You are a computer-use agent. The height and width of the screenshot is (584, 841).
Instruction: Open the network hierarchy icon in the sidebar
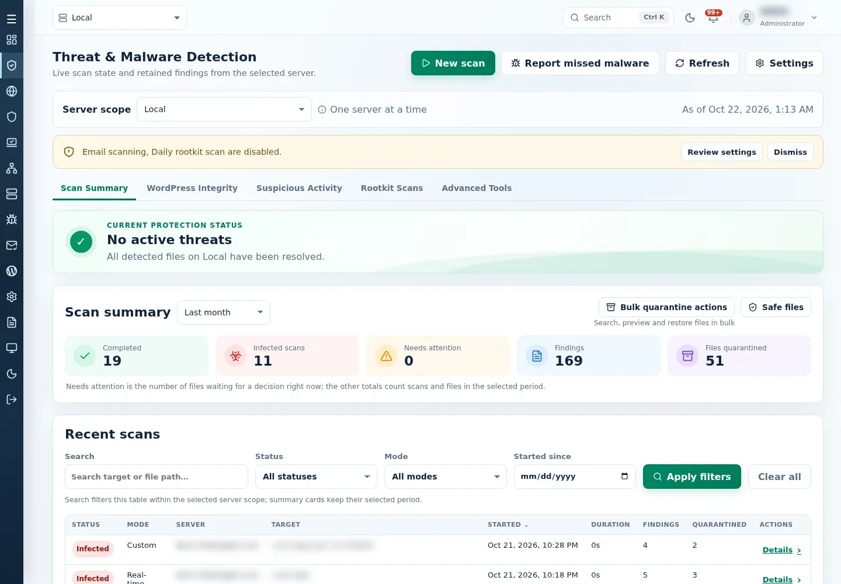click(x=12, y=168)
